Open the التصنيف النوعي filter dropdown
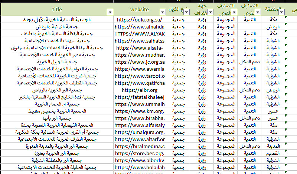The width and height of the screenshot is (297, 174). pyautogui.click(x=234, y=12)
